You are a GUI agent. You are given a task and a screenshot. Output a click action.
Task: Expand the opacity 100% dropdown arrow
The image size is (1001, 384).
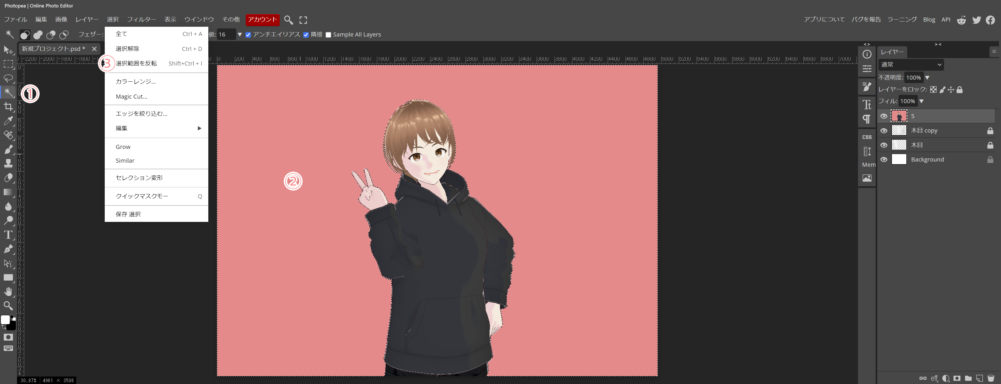[927, 78]
